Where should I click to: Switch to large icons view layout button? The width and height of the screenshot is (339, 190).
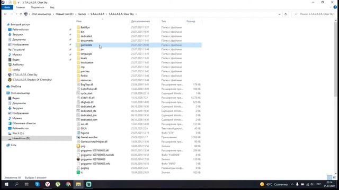coord(334,177)
